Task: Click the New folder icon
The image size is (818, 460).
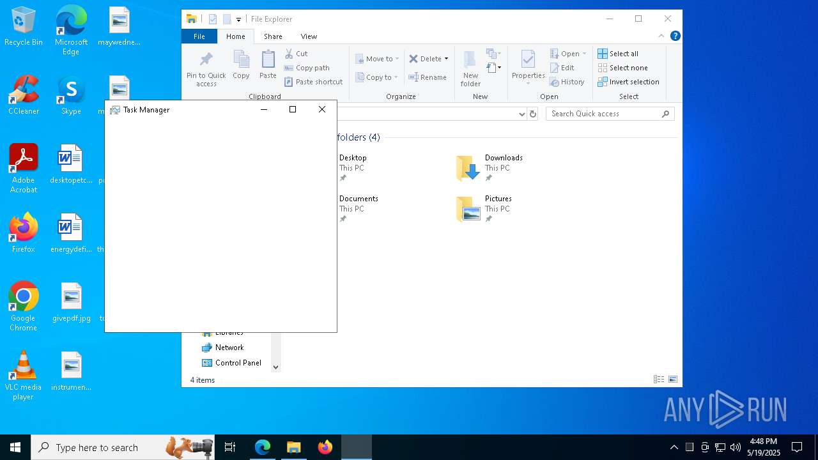Action: point(470,60)
